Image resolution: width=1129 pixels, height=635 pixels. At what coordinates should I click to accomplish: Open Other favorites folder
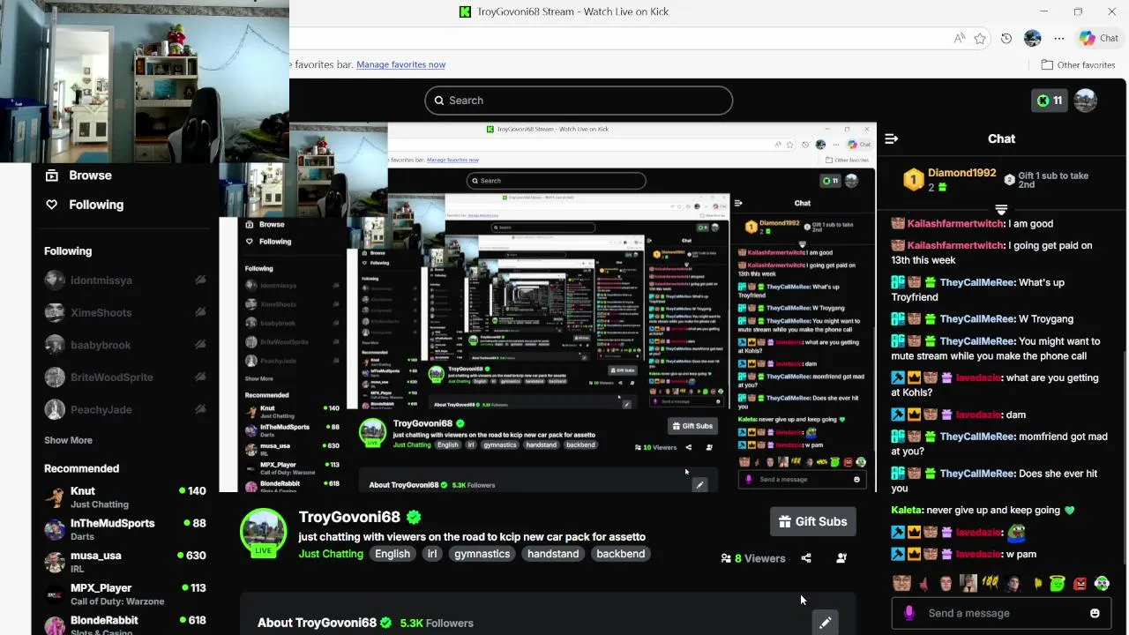click(x=1078, y=64)
